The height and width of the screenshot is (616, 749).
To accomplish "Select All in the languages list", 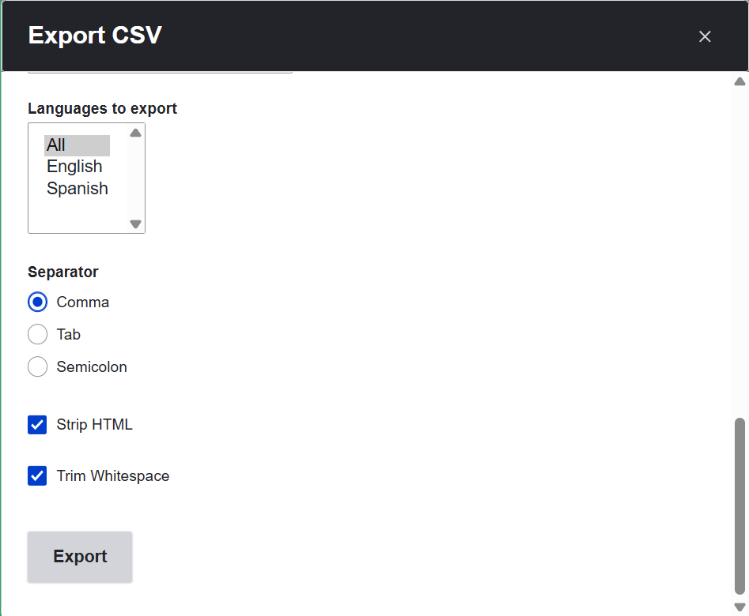I will point(57,145).
